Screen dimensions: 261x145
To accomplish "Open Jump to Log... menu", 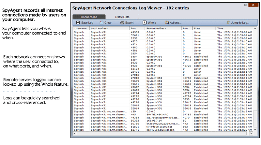I will coord(240,22).
